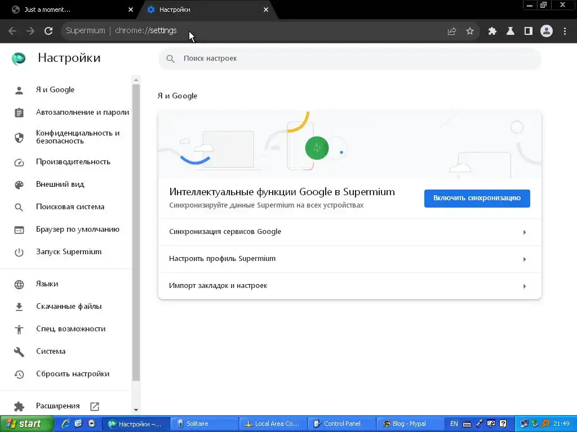
Task: Click the palette icon for Внешний вид
Action: pos(19,184)
